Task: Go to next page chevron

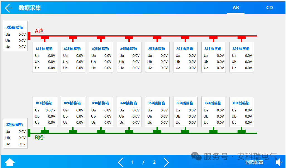Action: pos(166,162)
